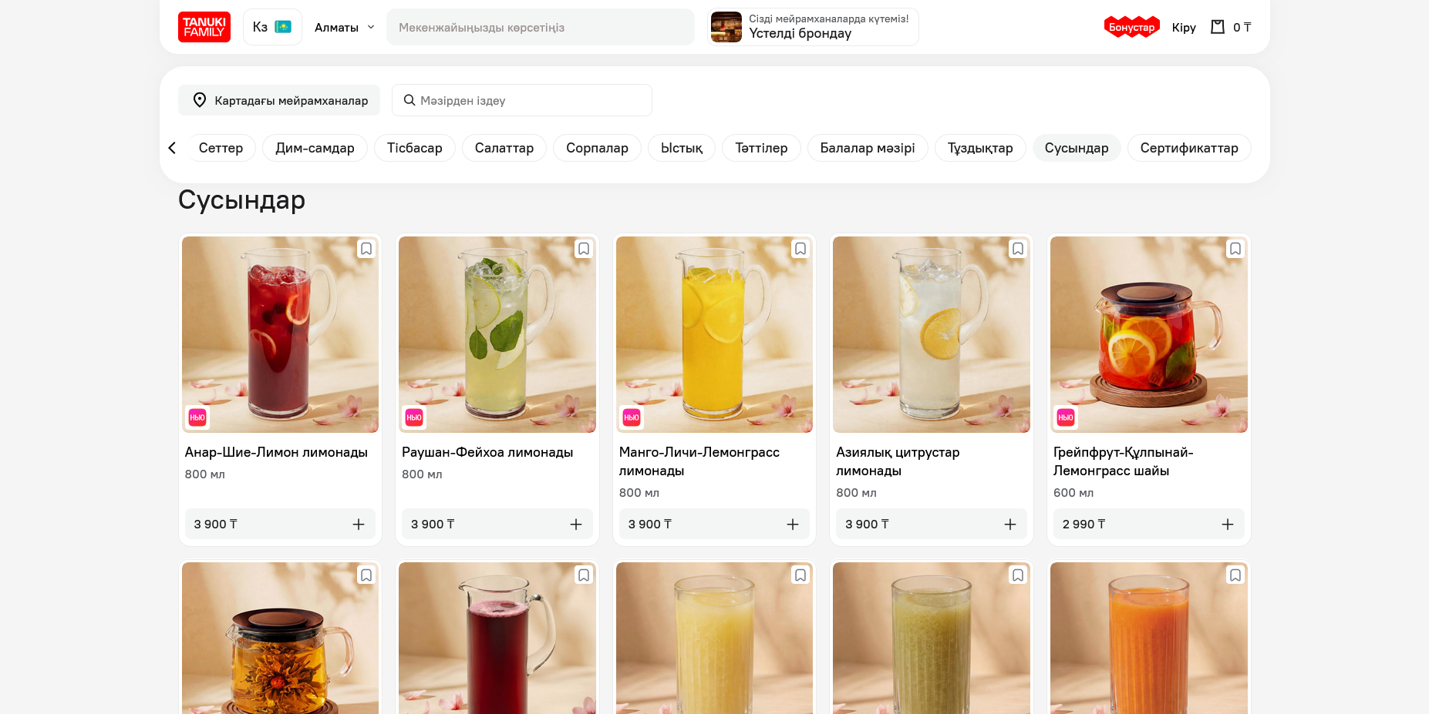
Task: Bookmark Грейпфрут-Құлпынай-Лемонграсс шайы
Action: [1235, 249]
